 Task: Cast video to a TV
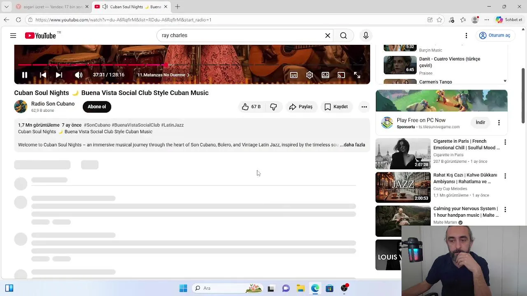click(341, 75)
